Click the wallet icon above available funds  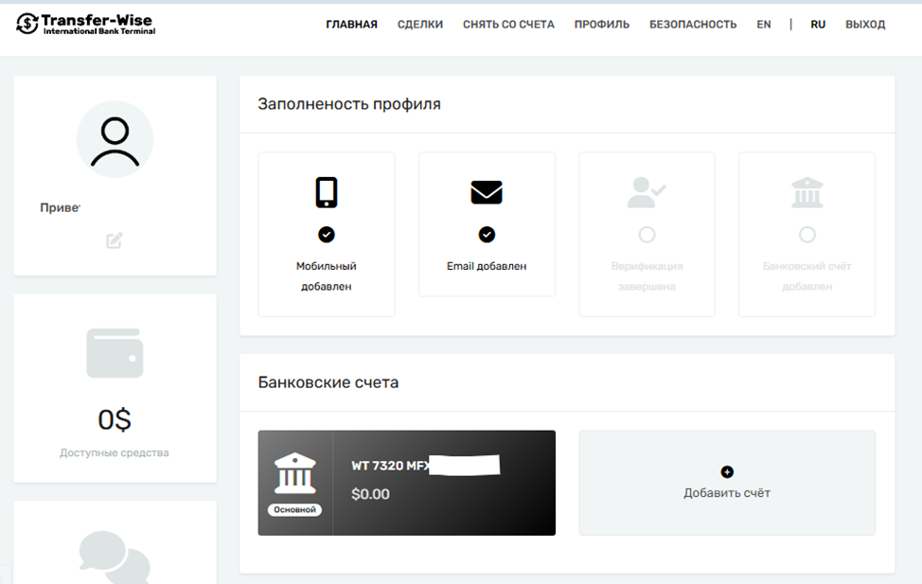(x=115, y=351)
